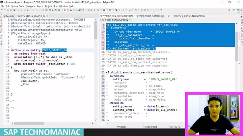Click cursor position 8 : 1 [246] status
Viewport: 243px width, 136px height.
click(x=175, y=127)
